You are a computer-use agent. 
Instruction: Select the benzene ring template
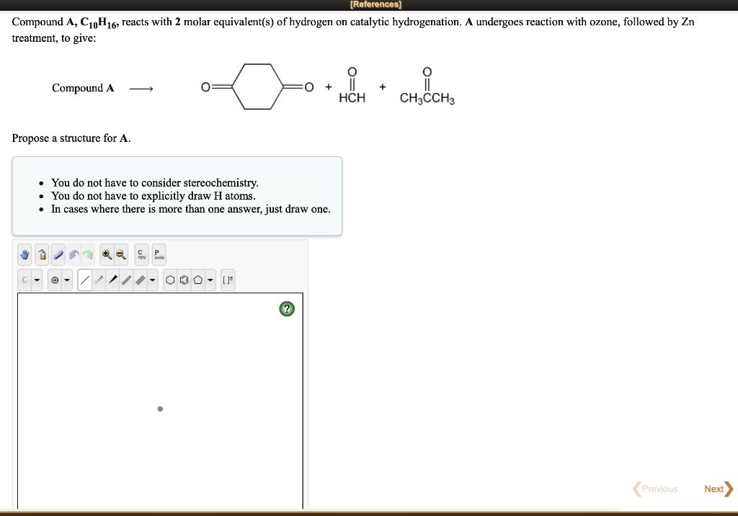pos(184,280)
